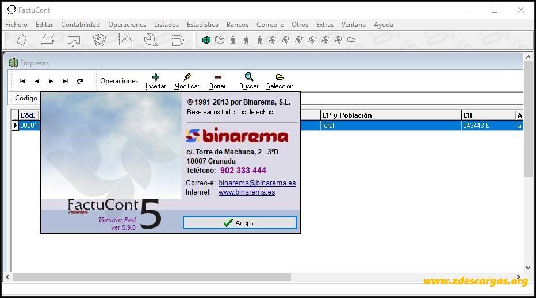Click the binarema logo in about dialog
This screenshot has height=298, width=536.
tap(237, 136)
